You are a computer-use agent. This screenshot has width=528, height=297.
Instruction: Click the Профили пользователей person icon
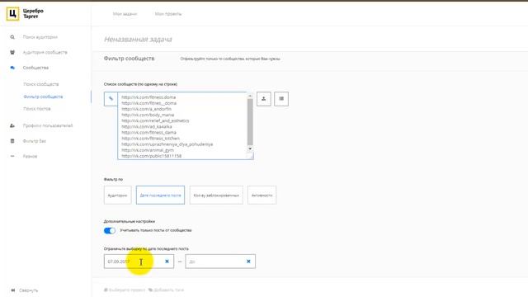[x=12, y=125]
